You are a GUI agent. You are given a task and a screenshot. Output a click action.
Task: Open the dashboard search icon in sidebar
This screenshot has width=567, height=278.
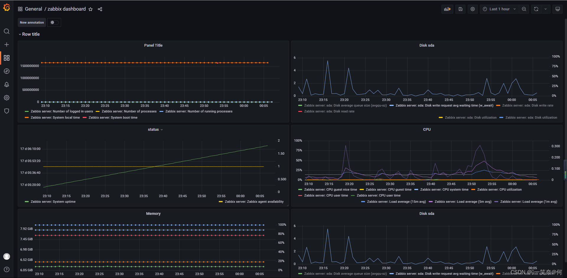point(6,31)
